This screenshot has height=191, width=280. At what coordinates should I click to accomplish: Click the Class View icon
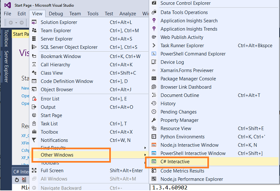(34, 73)
